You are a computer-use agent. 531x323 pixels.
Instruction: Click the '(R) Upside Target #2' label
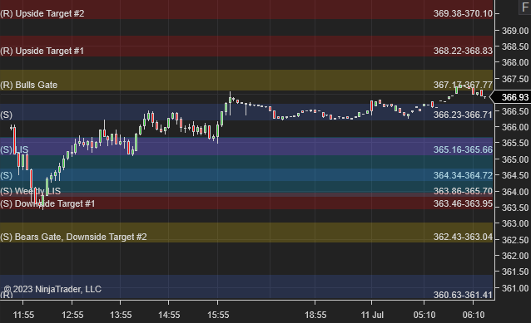[42, 13]
